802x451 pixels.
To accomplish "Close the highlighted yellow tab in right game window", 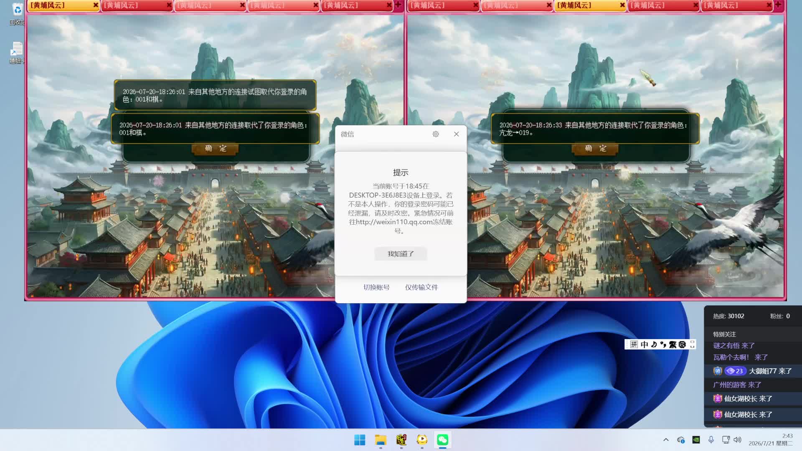I will [622, 5].
